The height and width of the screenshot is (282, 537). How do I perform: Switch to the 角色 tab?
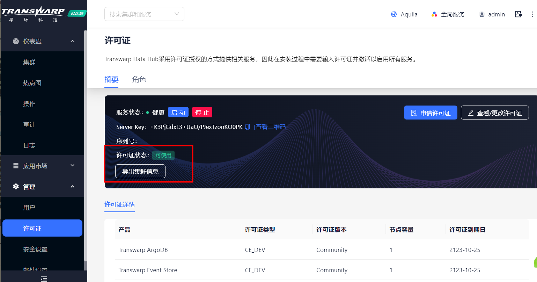pos(139,79)
